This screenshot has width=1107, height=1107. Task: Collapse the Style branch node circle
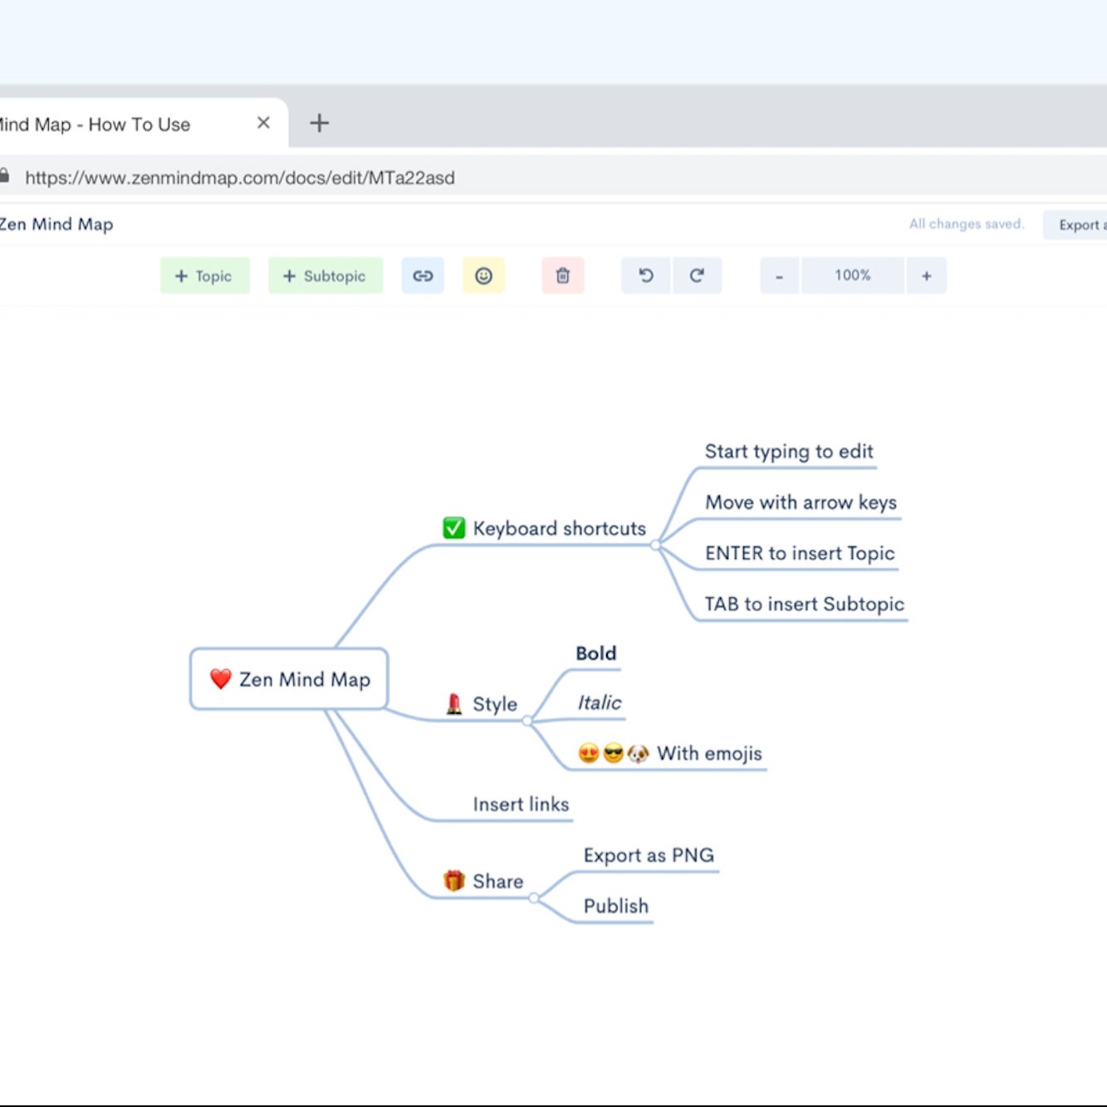coord(527,721)
